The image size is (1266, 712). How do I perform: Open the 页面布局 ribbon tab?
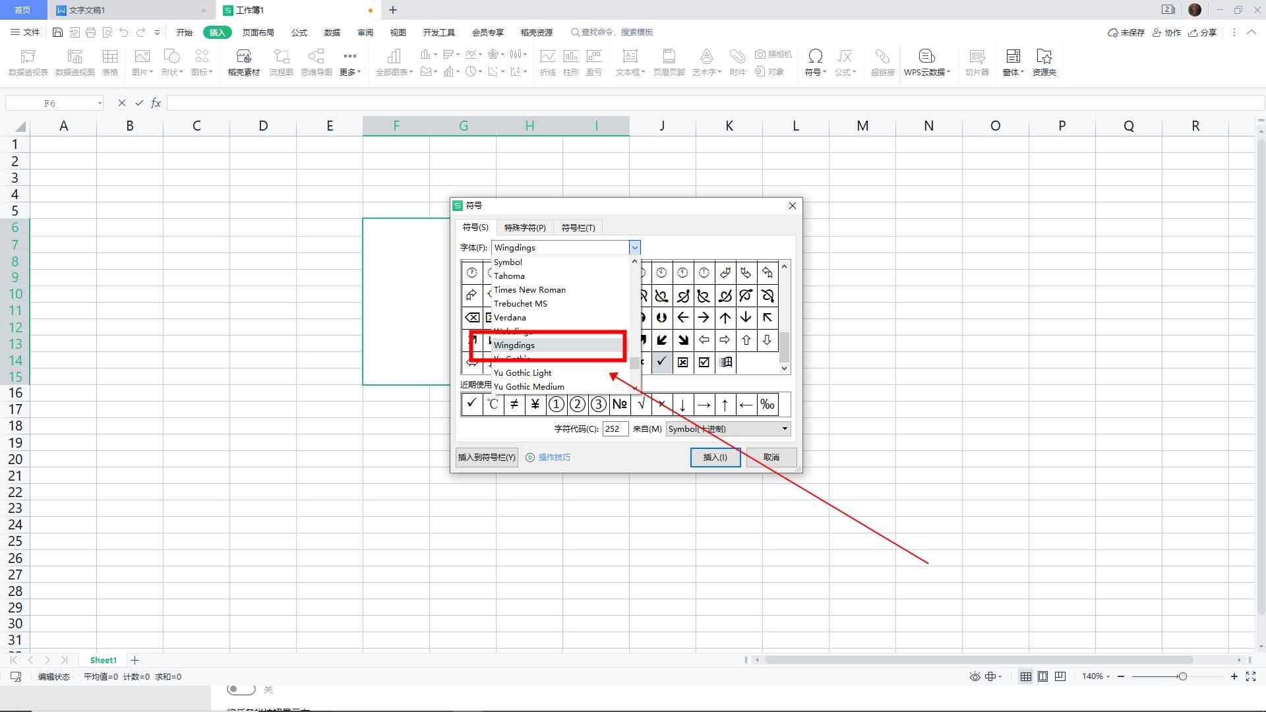point(258,32)
